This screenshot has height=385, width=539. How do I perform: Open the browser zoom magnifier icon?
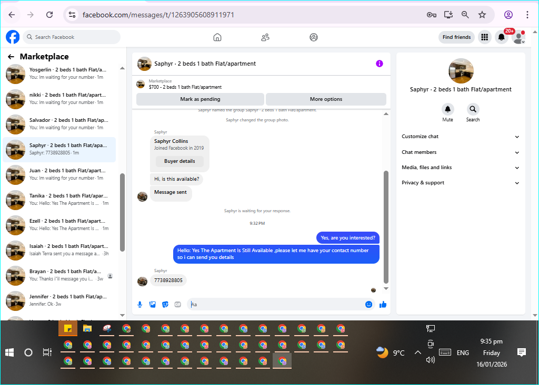click(465, 15)
